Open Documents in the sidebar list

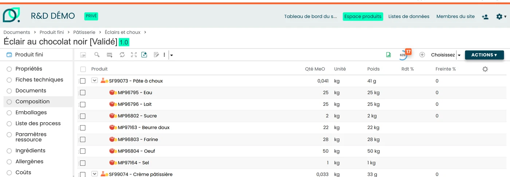pyautogui.click(x=31, y=90)
